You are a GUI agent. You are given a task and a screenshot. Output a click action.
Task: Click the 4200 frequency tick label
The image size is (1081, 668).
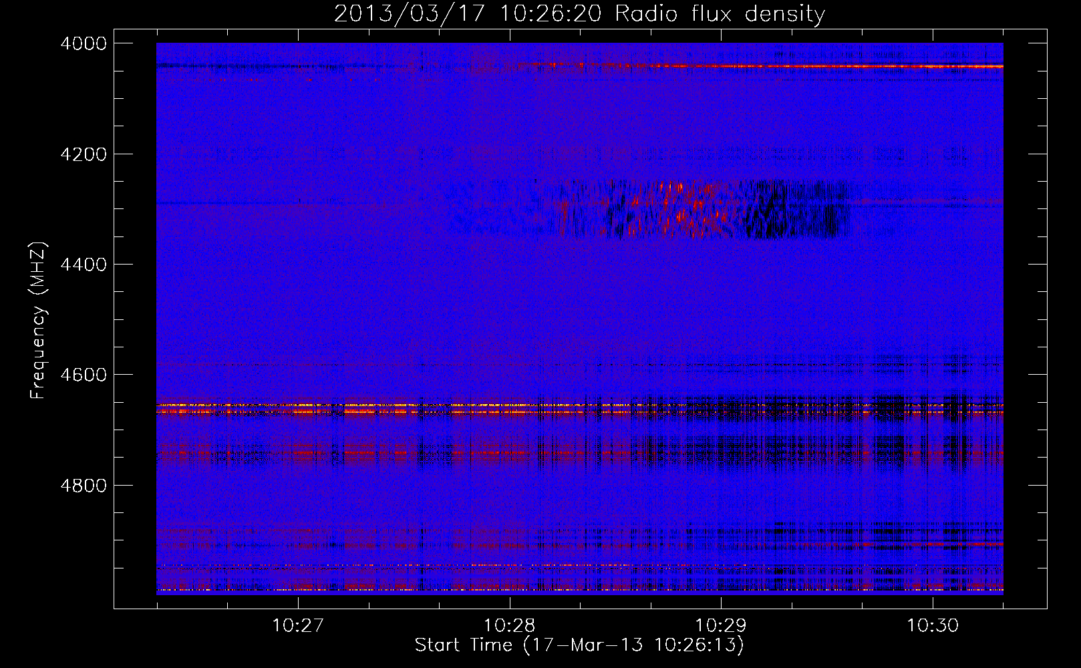click(84, 154)
